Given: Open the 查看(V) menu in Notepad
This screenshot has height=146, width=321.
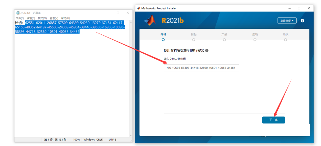Looking at the screenshot, I should click(54, 18).
